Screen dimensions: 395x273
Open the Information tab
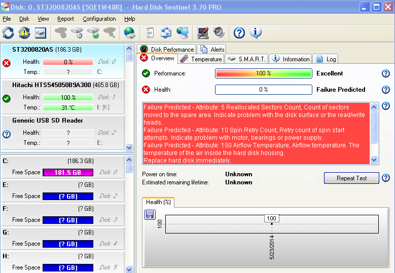tap(291, 59)
